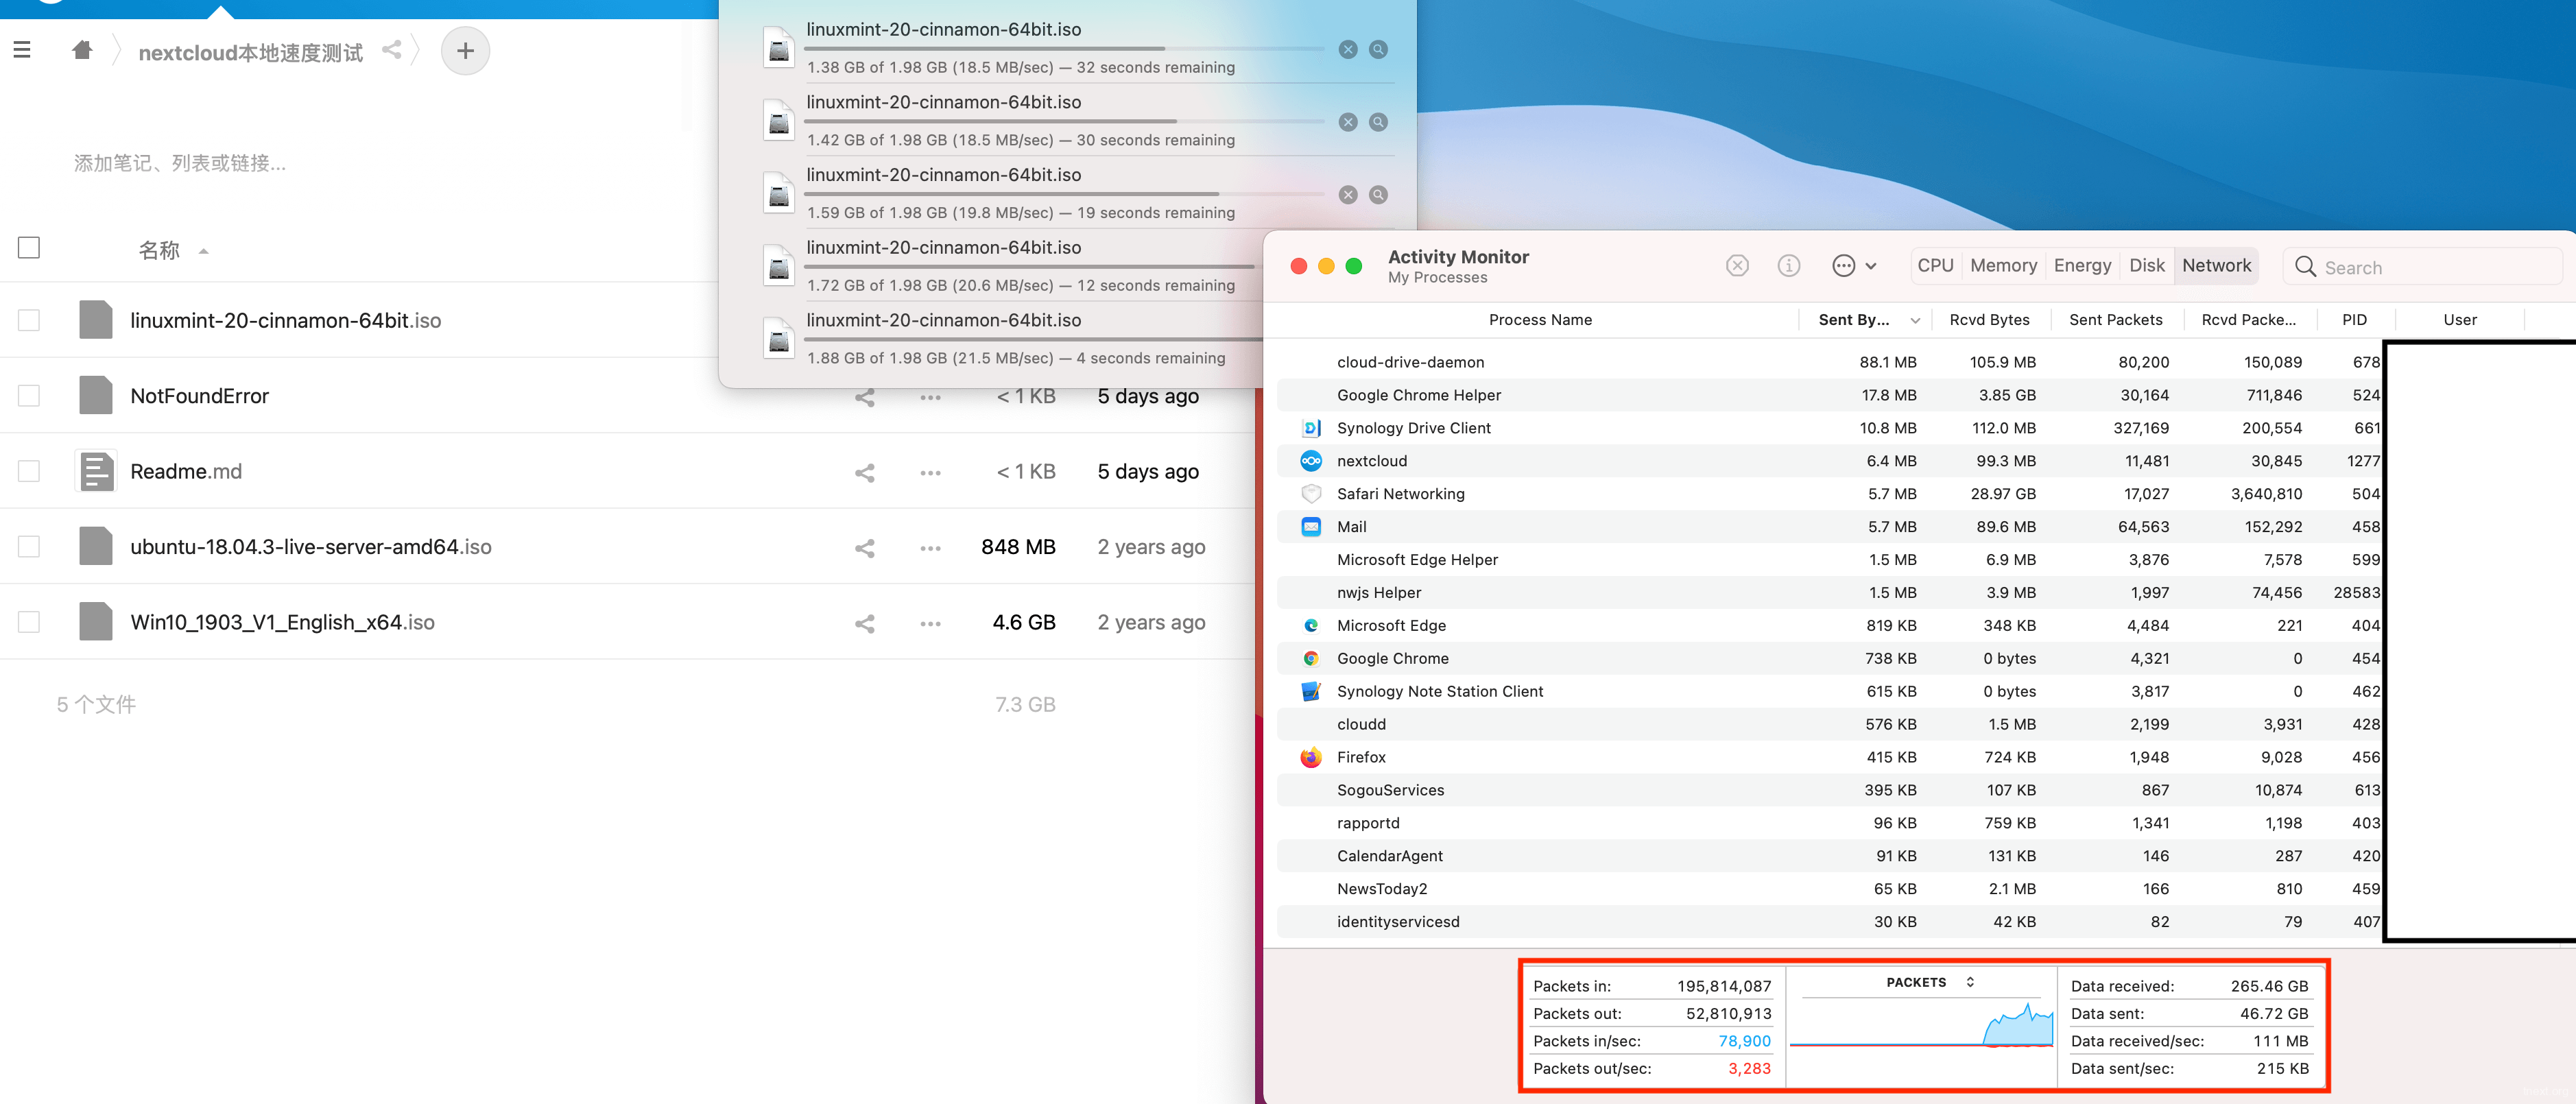
Task: Open the Disk tab
Action: 2146,265
